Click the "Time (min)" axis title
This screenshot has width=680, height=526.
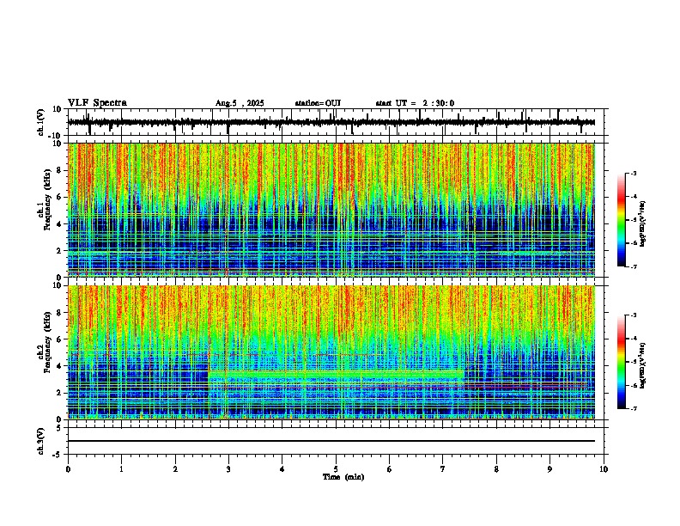click(343, 477)
